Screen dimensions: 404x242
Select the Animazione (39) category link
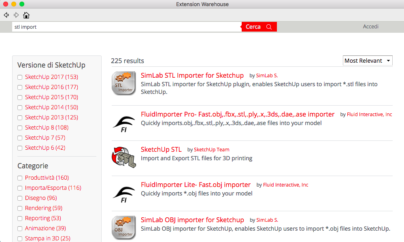45,228
